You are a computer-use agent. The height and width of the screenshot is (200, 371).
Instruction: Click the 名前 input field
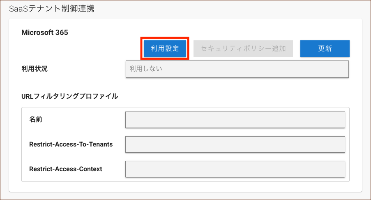click(x=235, y=120)
